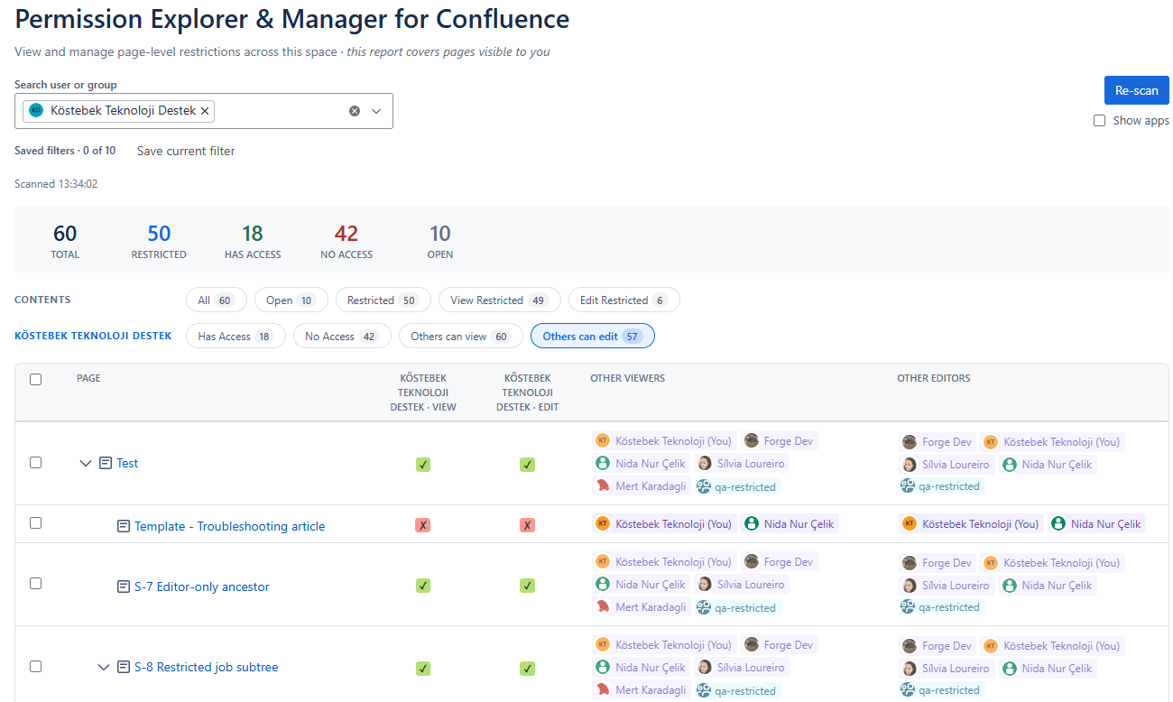
Task: Clear the search user or group field
Action: click(355, 111)
